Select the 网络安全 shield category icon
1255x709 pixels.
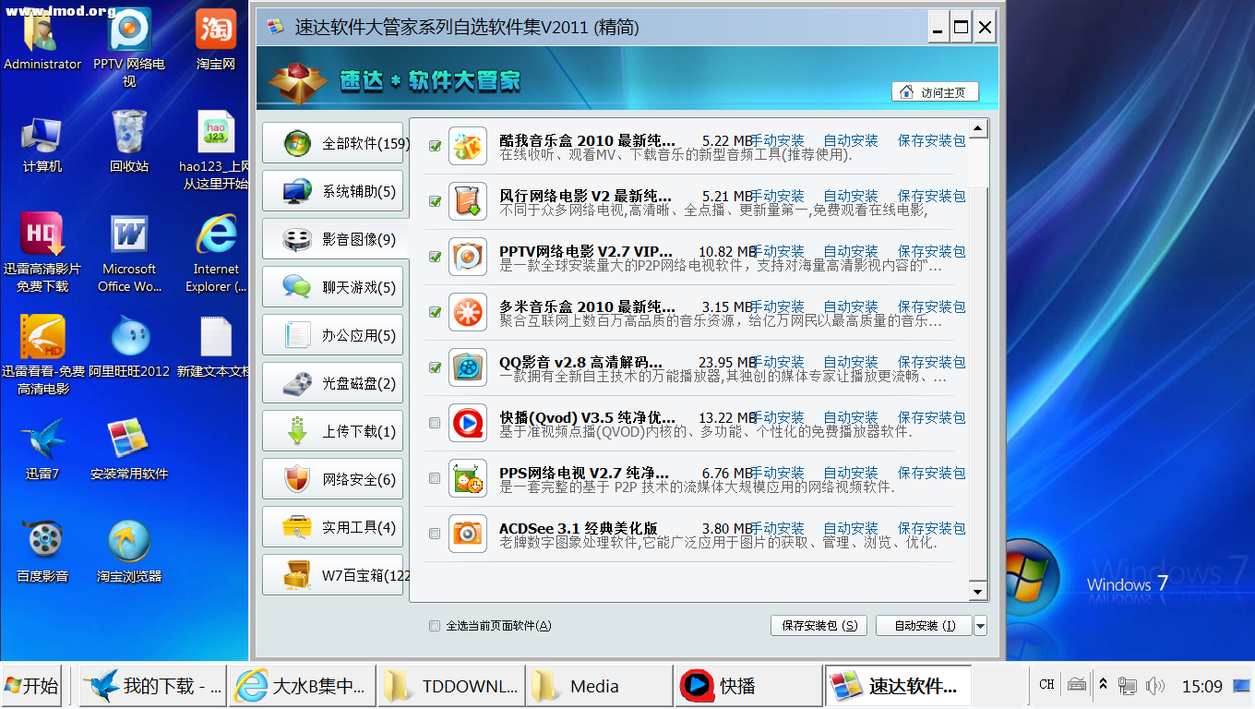point(298,478)
